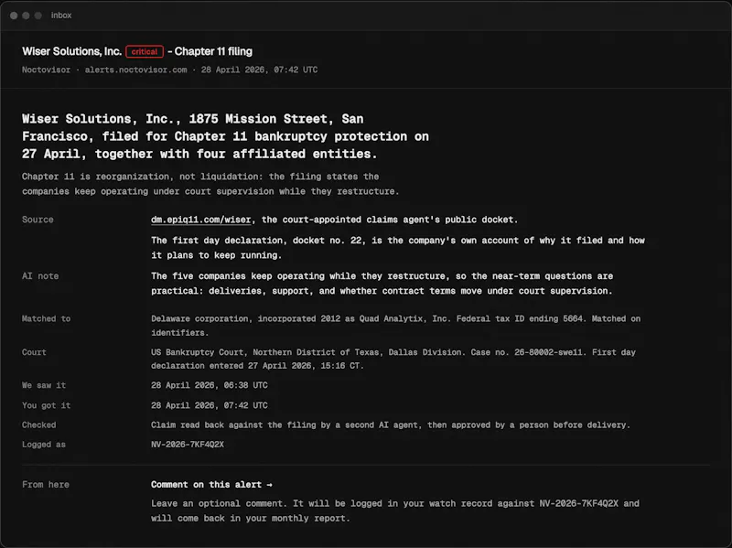Click the 'Source' field label
The width and height of the screenshot is (732, 548).
pyautogui.click(x=38, y=220)
